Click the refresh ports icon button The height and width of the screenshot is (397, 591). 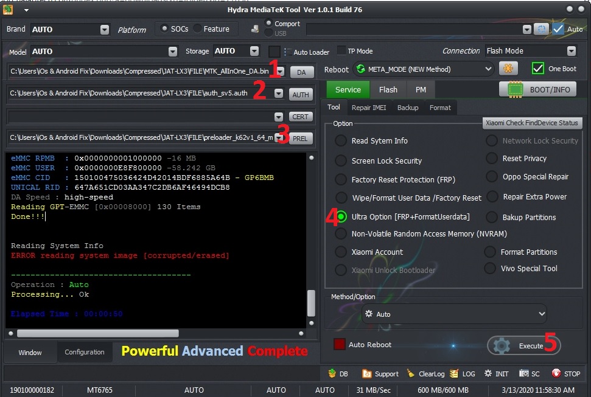click(x=541, y=29)
